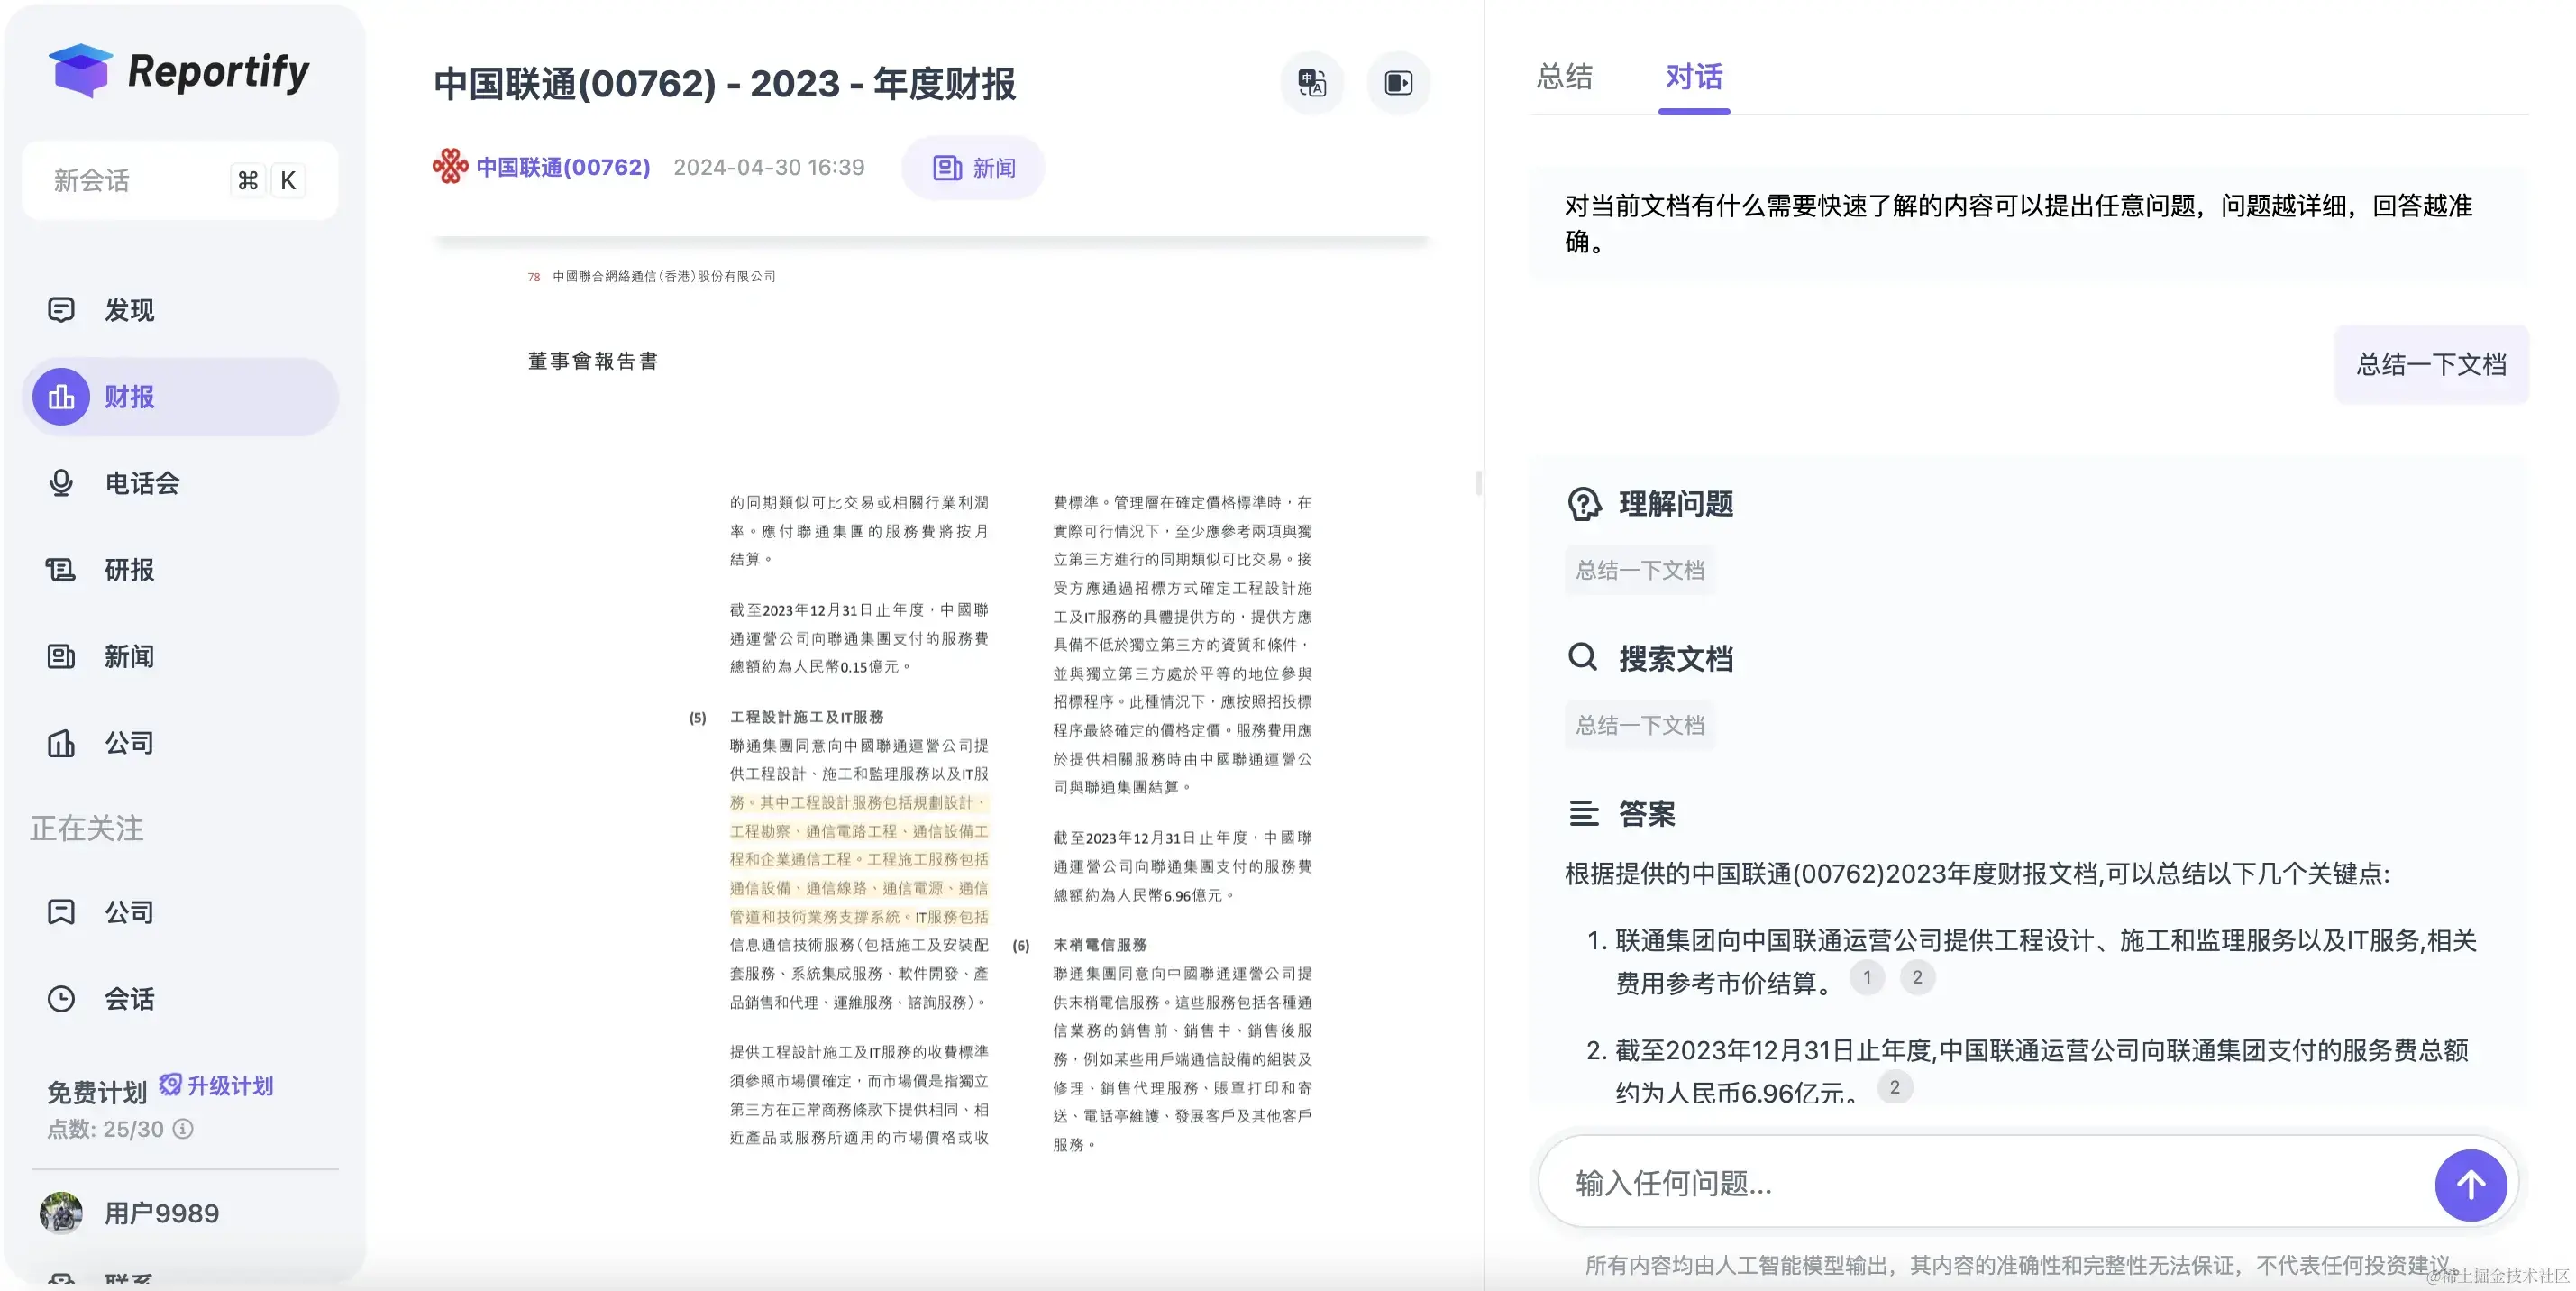Click the panel divider drag handle
The width and height of the screenshot is (2576, 1291).
coord(1478,483)
